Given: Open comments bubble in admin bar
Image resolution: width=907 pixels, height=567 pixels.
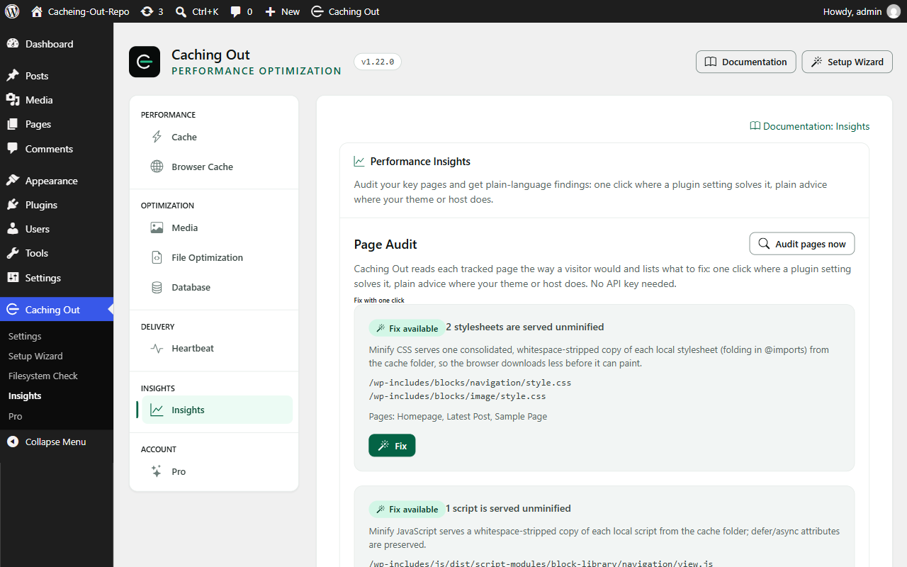Looking at the screenshot, I should point(241,11).
